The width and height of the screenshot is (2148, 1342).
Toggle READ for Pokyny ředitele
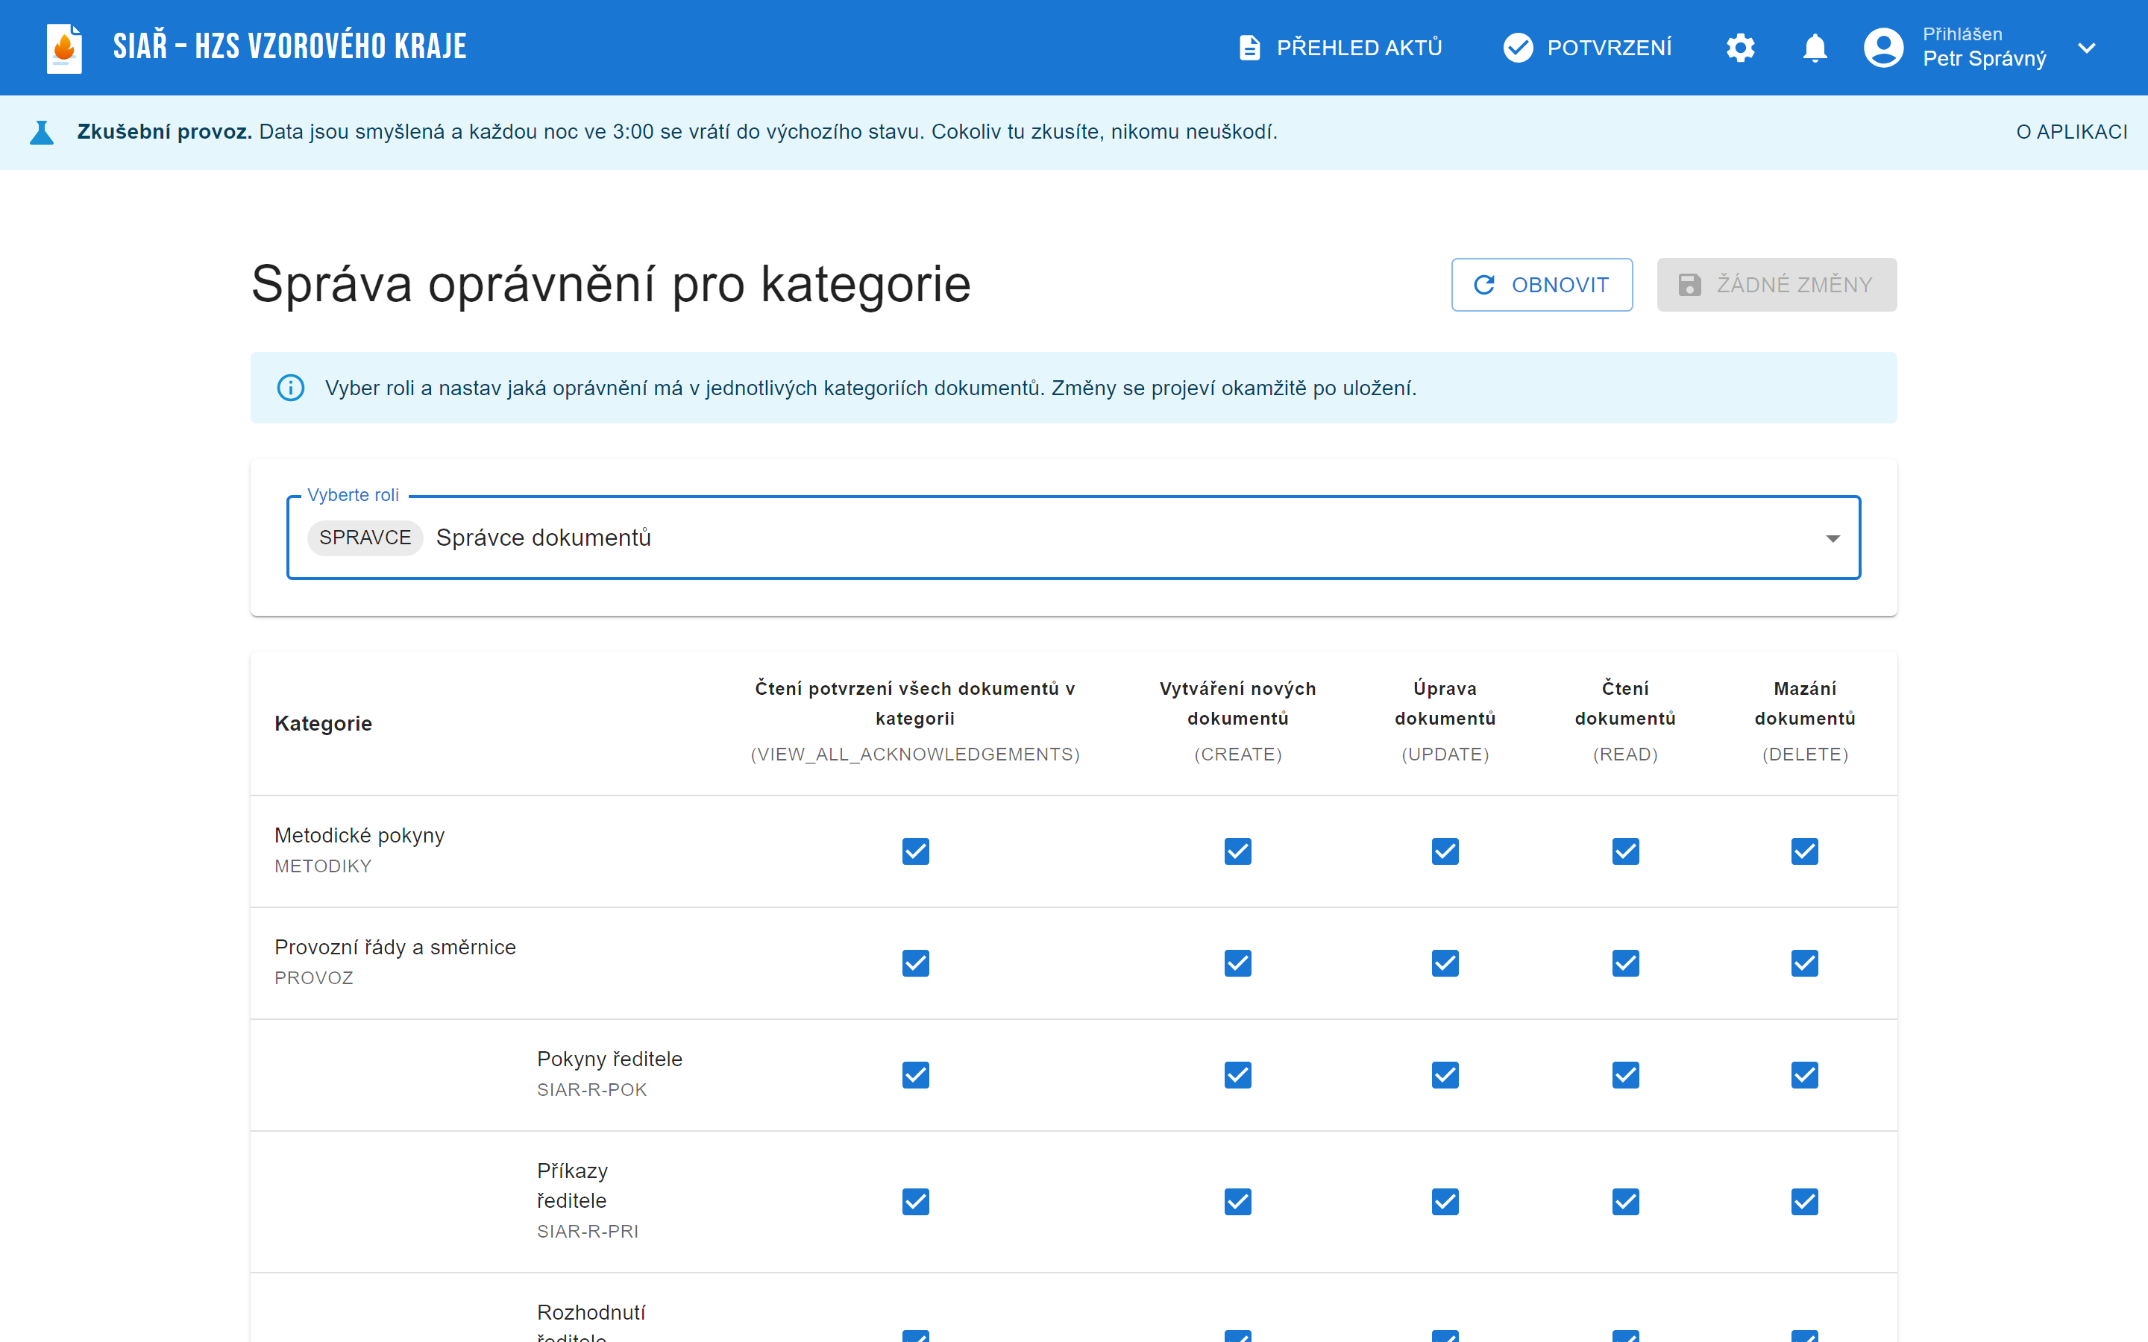(1625, 1075)
